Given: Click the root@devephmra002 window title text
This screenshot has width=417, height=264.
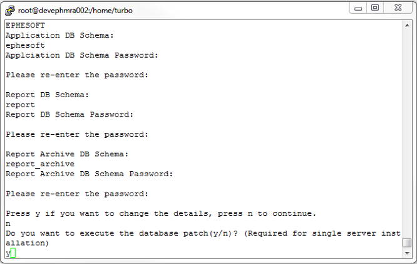Looking at the screenshot, I should [x=75, y=11].
